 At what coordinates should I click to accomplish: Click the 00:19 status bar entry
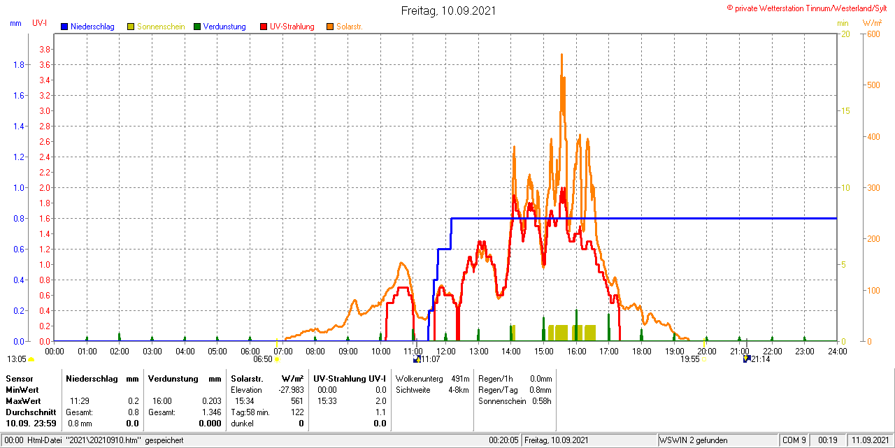point(827,440)
